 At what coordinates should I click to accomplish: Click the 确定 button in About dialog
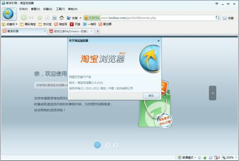point(151,96)
